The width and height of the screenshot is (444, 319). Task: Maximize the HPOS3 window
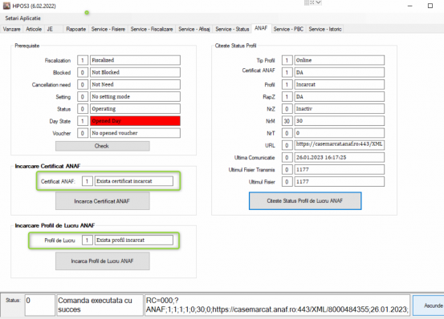pos(430,6)
